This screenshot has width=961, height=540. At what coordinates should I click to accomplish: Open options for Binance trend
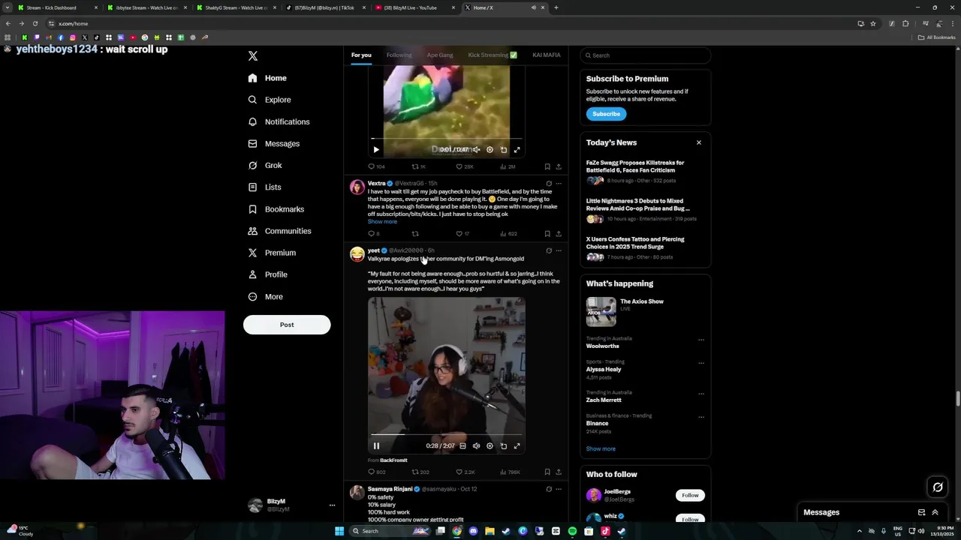[x=701, y=417]
